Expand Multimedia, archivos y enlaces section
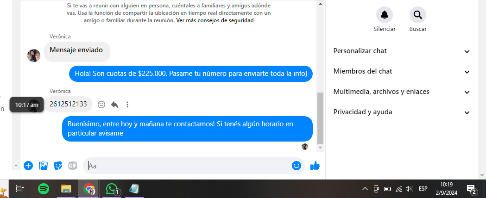This screenshot has width=486, height=198. [401, 92]
